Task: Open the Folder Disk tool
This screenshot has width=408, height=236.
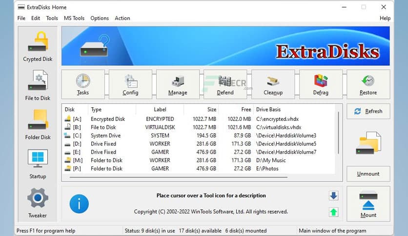Action: (x=38, y=124)
